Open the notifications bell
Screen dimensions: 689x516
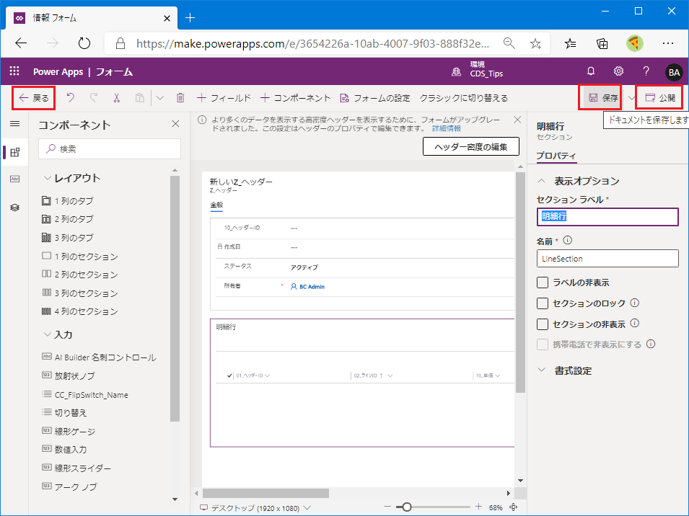tap(591, 71)
